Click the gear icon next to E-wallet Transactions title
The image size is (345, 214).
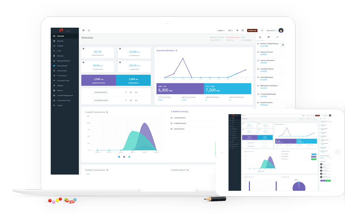(107, 112)
